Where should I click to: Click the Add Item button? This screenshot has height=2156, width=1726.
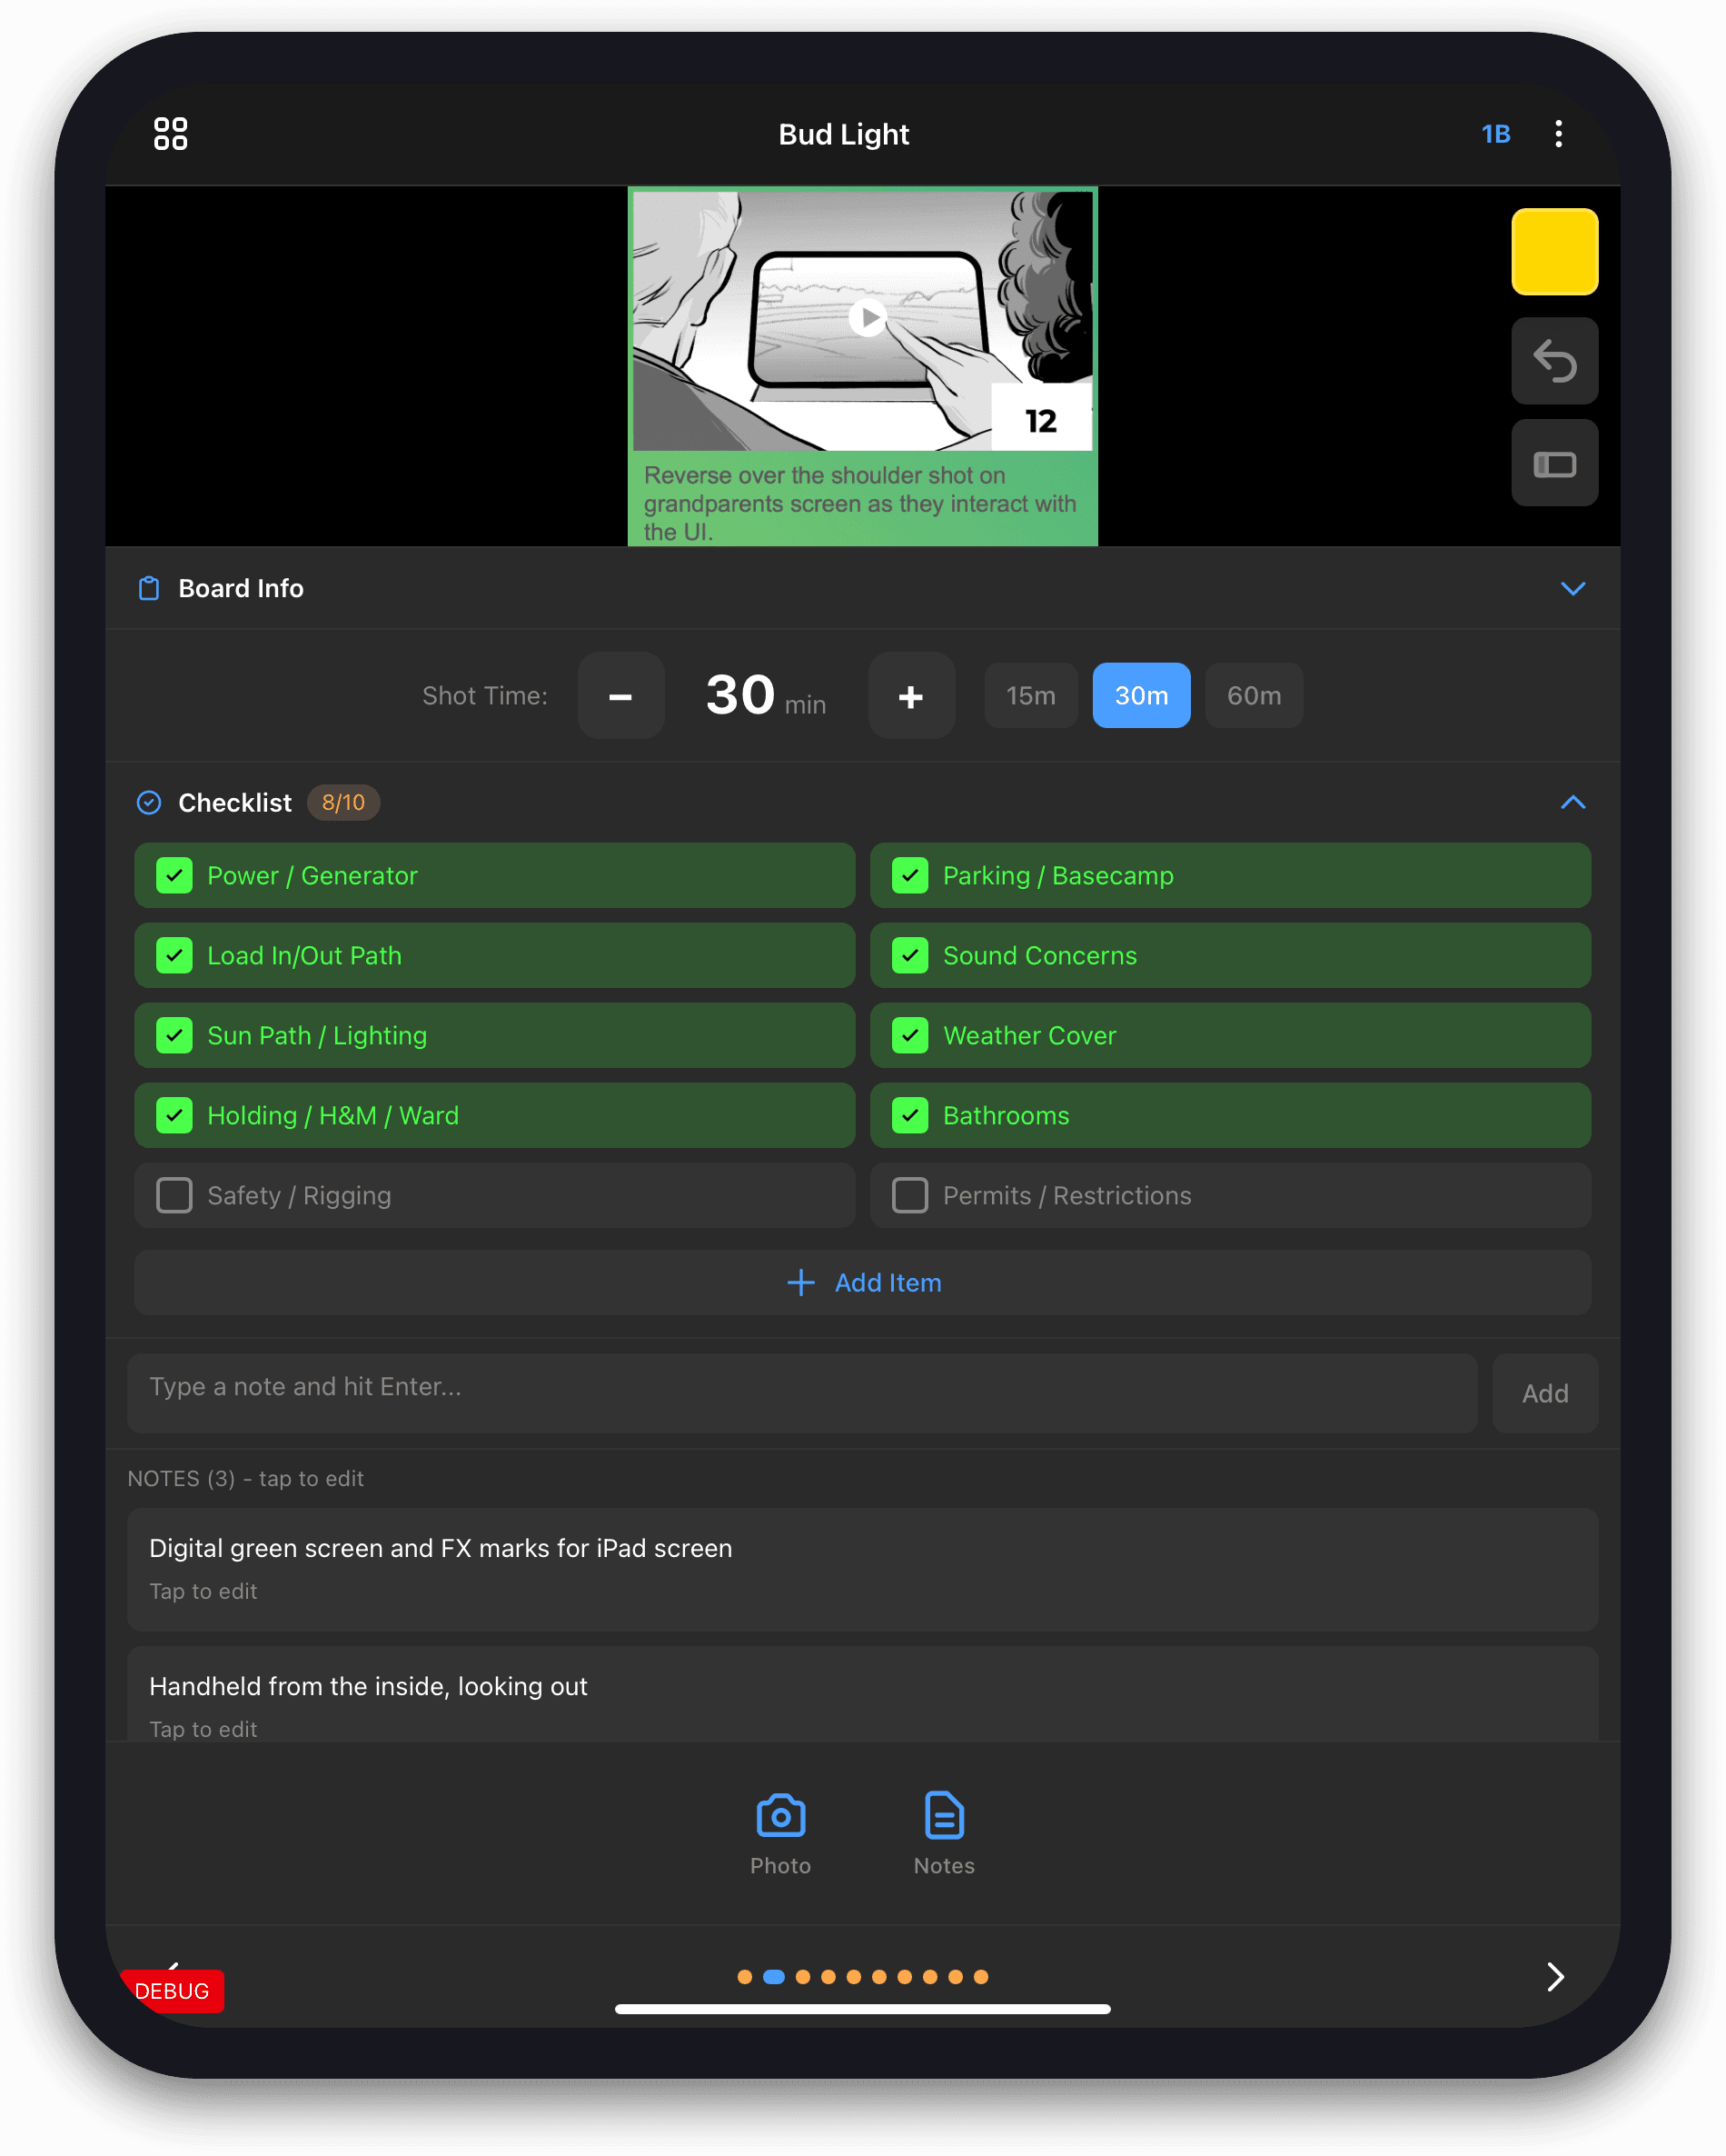[x=862, y=1283]
